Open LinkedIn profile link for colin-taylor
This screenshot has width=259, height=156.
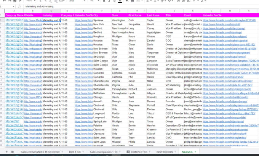[229, 20]
